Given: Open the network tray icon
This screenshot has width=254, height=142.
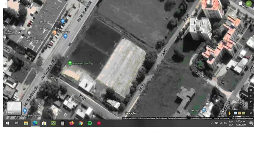Looking at the screenshot, I should tap(221, 123).
